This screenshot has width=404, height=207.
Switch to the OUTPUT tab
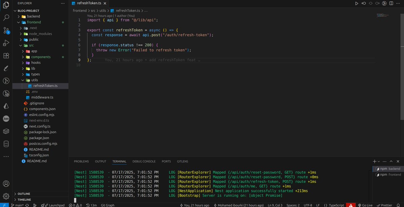(100, 162)
